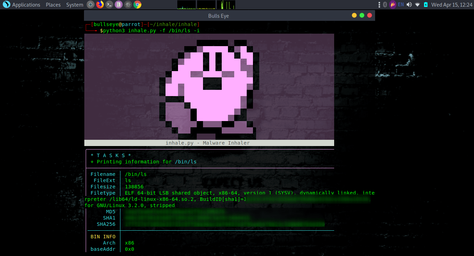Click the Filesize value 138856

tap(134, 187)
